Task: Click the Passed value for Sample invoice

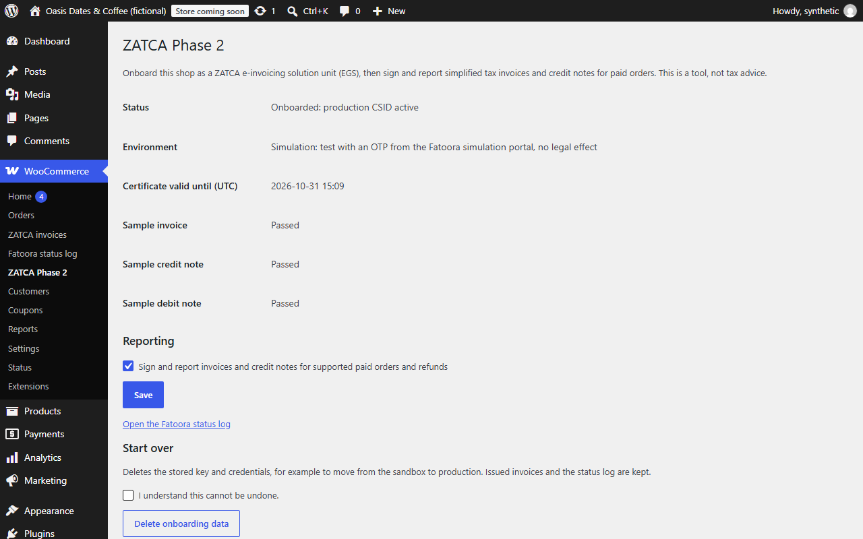Action: coord(285,225)
